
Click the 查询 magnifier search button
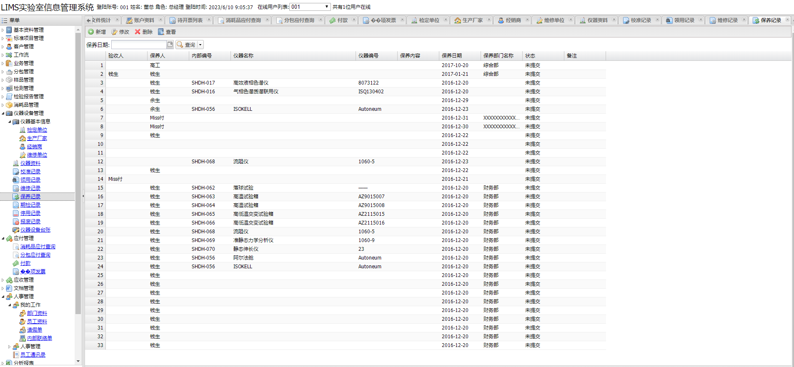click(185, 45)
